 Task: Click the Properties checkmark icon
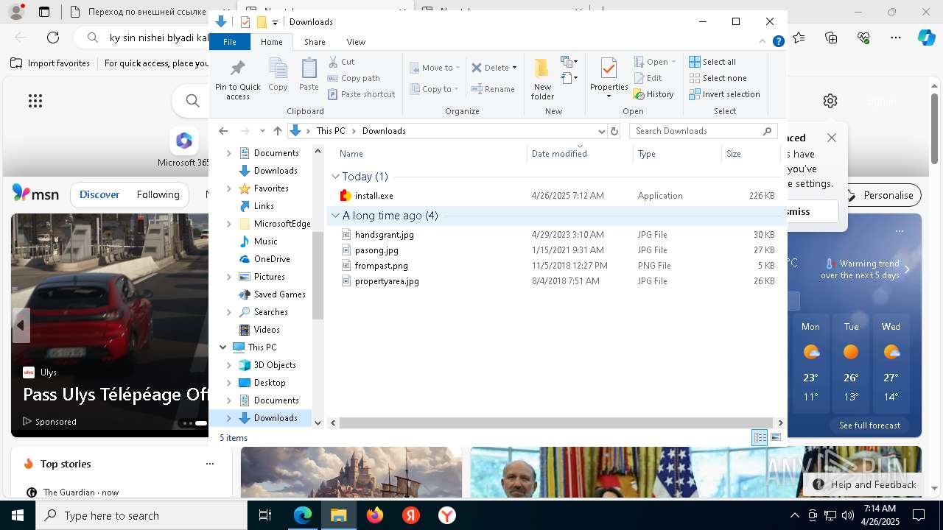(x=609, y=68)
